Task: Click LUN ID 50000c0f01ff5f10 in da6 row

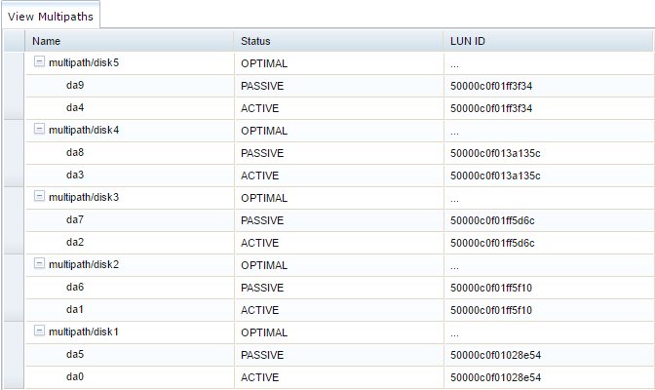Action: pyautogui.click(x=491, y=288)
